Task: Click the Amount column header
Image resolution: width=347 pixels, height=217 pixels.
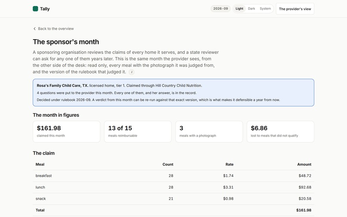Action: pos(304,164)
